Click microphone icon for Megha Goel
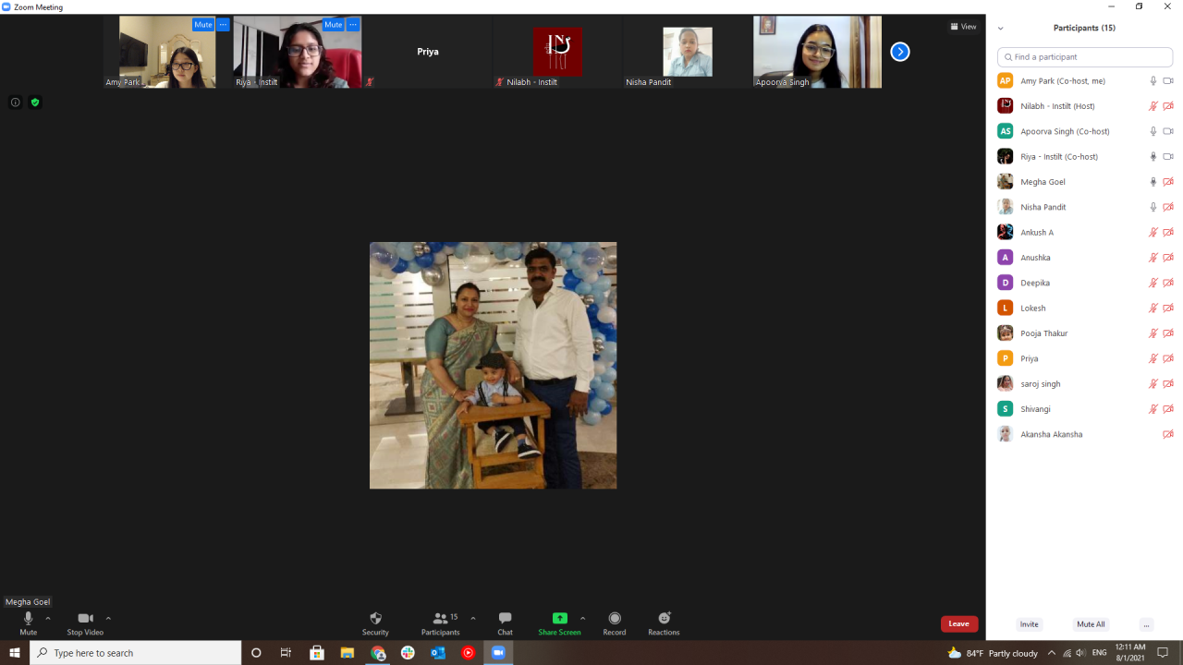This screenshot has height=665, width=1183. [1153, 182]
